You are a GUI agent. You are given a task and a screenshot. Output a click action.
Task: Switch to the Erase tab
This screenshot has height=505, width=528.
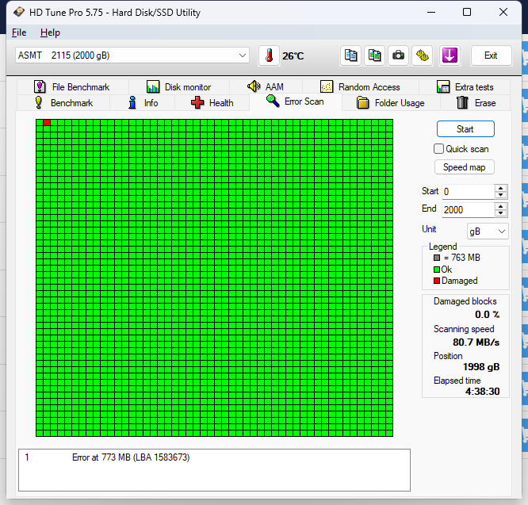click(x=476, y=103)
